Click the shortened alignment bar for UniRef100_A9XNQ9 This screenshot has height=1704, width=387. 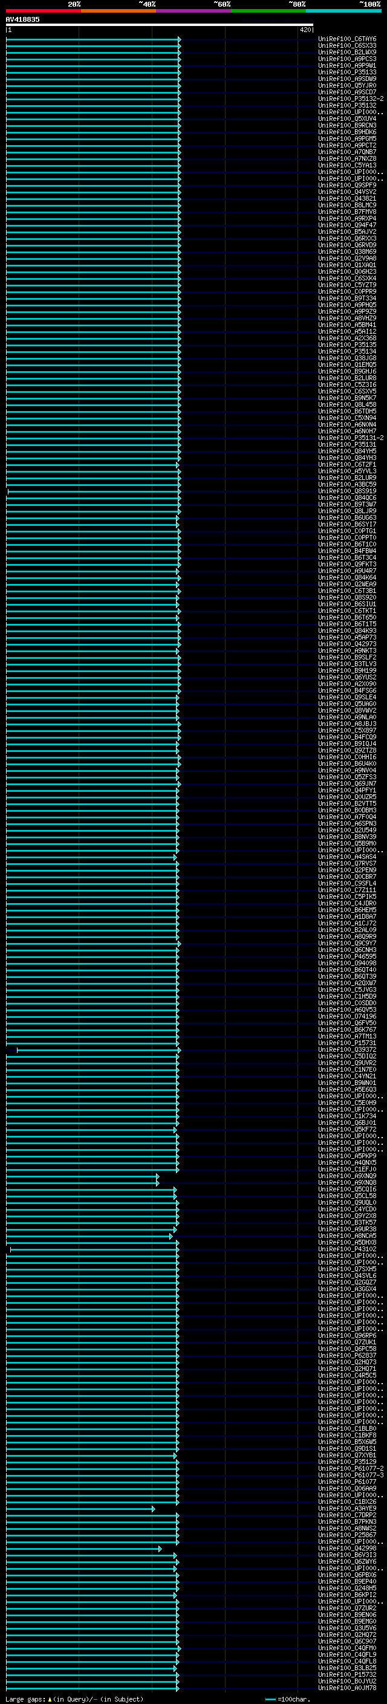(82, 1176)
